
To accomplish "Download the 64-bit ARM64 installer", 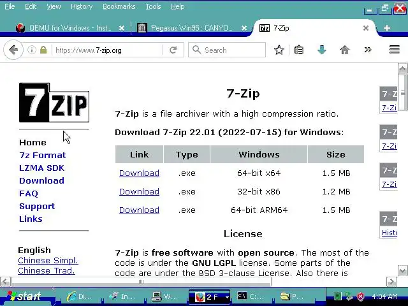I will coord(139,210).
